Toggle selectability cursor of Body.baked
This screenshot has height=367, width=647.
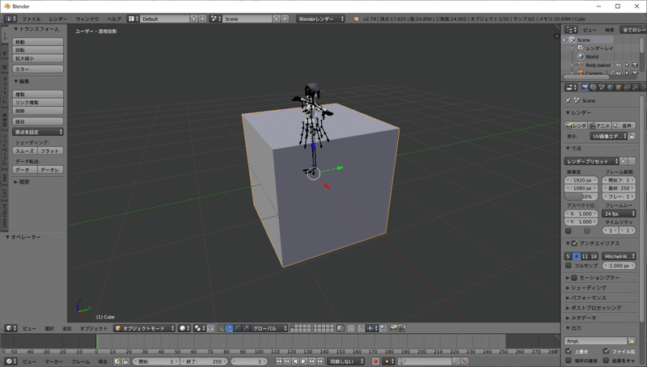coord(626,65)
